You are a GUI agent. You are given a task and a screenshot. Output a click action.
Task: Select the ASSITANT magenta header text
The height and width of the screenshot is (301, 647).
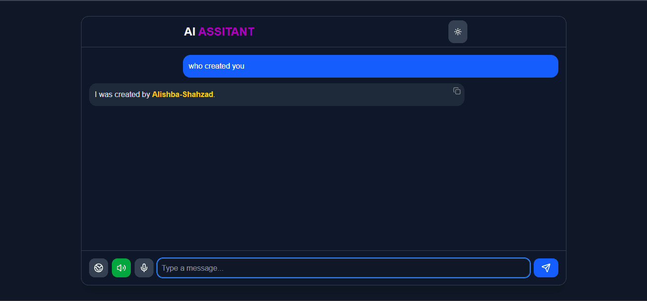pos(227,32)
